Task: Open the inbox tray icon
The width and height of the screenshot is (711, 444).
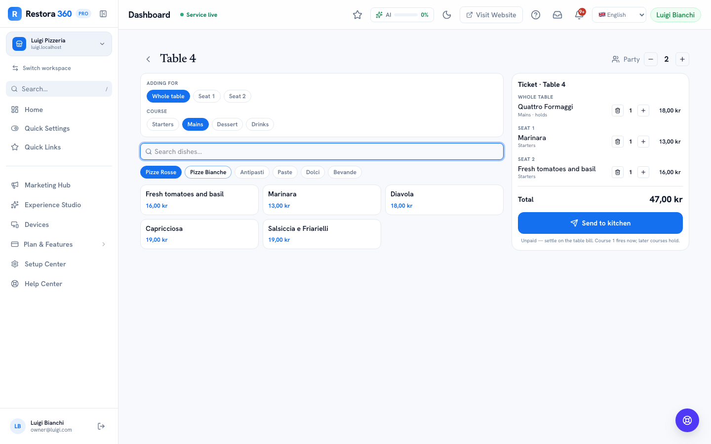Action: 557,15
